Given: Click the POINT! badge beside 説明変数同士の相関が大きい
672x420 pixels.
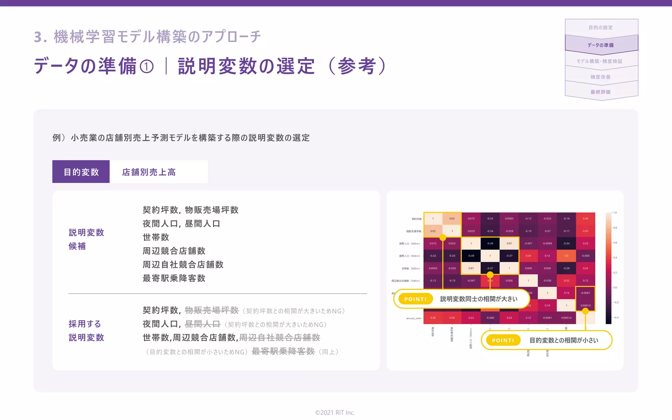Looking at the screenshot, I should (415, 299).
